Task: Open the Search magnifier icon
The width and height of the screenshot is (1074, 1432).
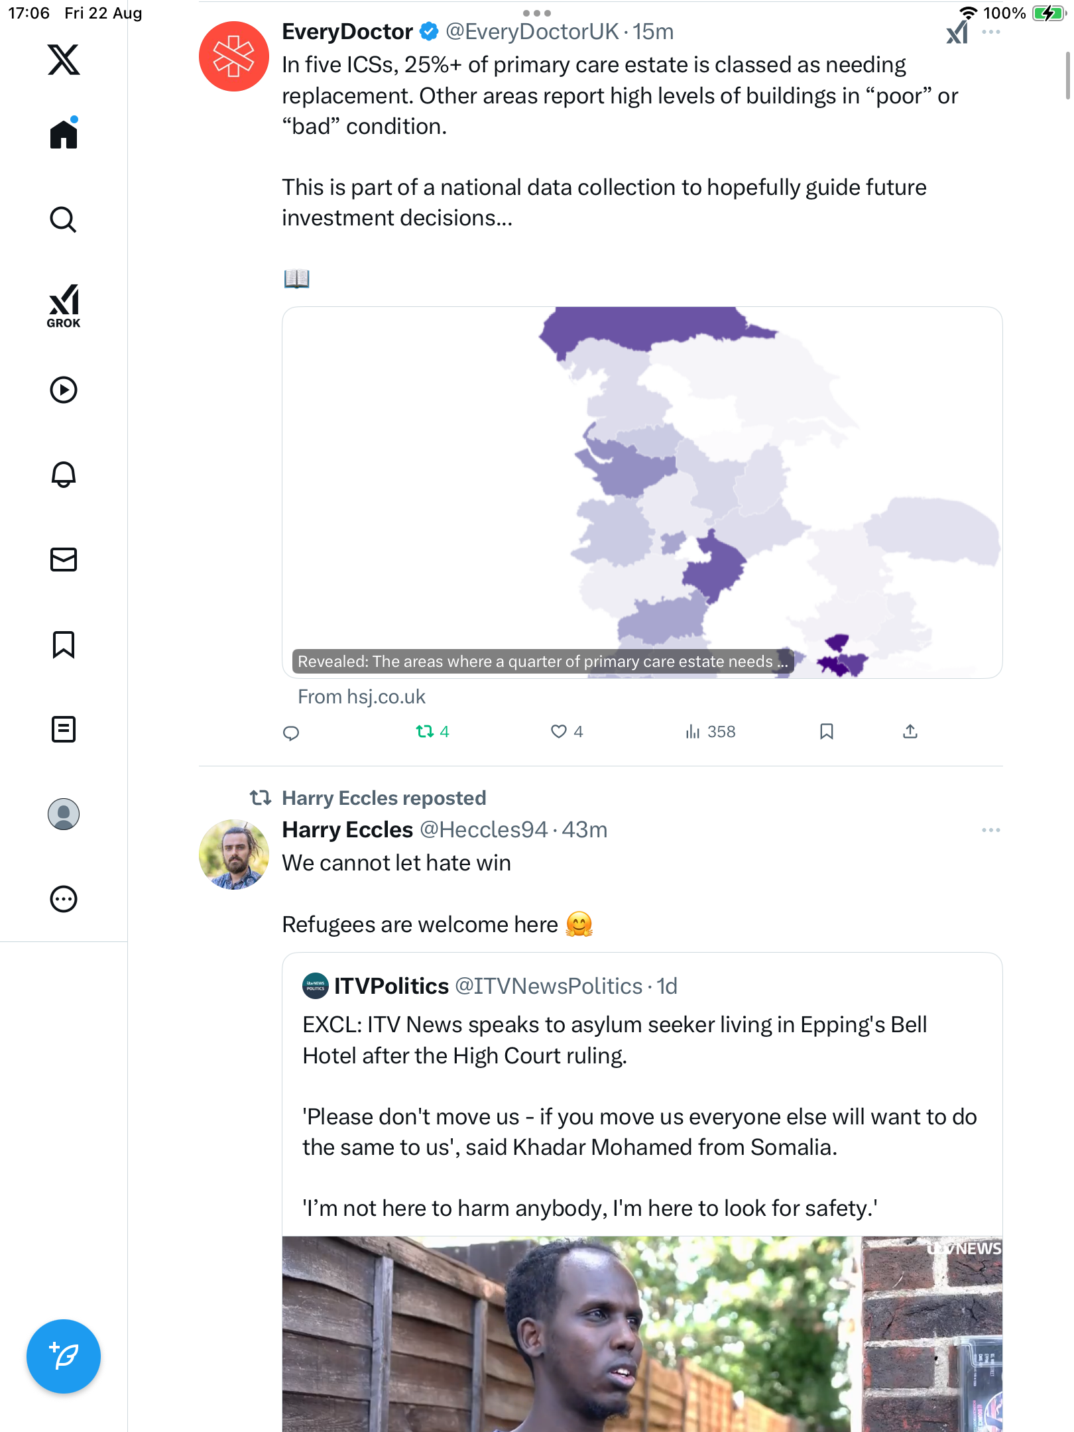Action: pyautogui.click(x=64, y=219)
